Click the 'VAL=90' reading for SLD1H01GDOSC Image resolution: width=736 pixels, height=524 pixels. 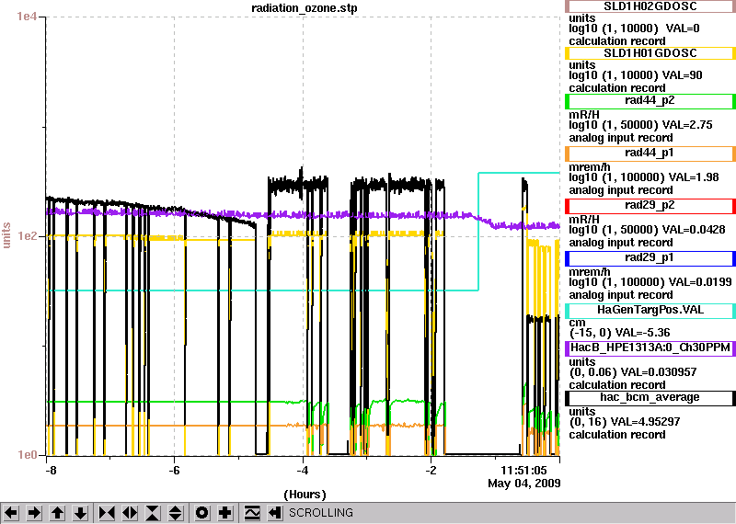click(x=682, y=75)
